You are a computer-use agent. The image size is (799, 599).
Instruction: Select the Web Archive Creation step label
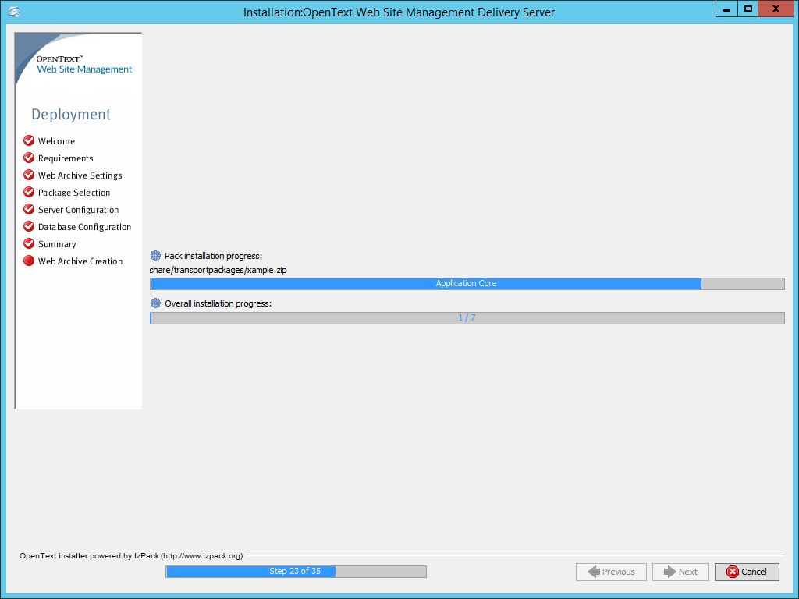(x=80, y=261)
